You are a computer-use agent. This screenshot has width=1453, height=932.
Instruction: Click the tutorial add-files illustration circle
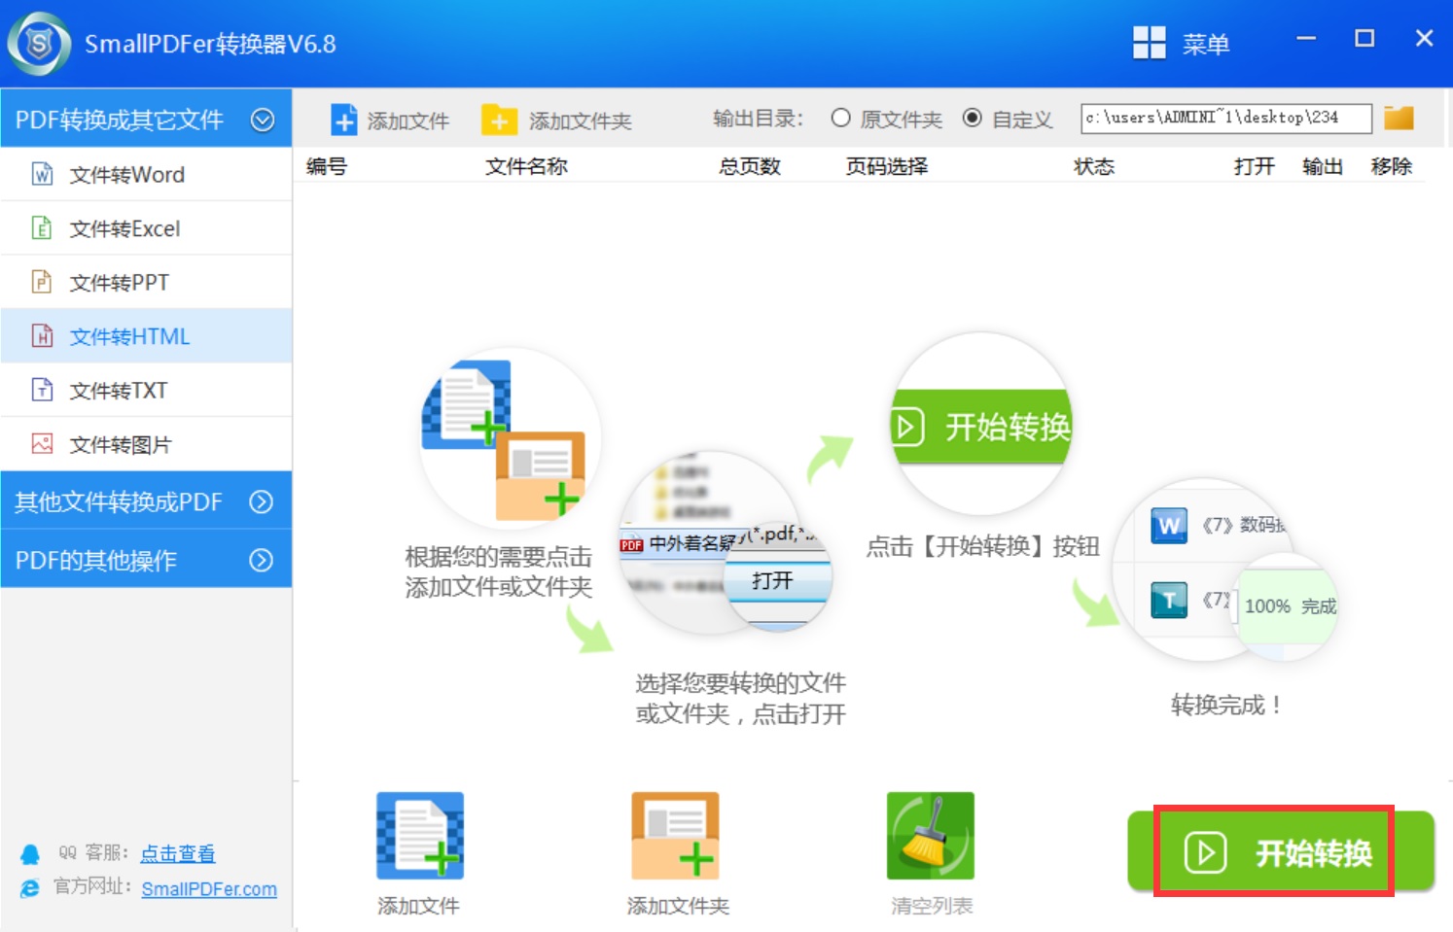pos(511,438)
